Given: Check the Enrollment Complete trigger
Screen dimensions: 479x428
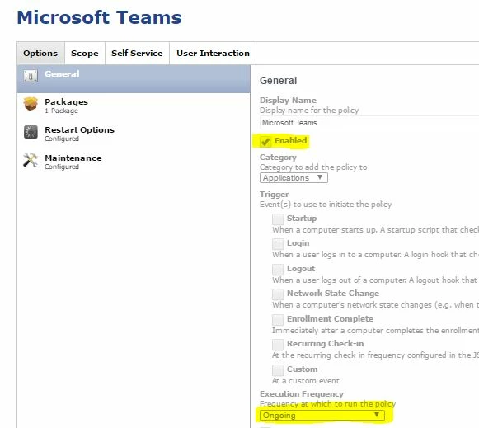Looking at the screenshot, I should (278, 320).
